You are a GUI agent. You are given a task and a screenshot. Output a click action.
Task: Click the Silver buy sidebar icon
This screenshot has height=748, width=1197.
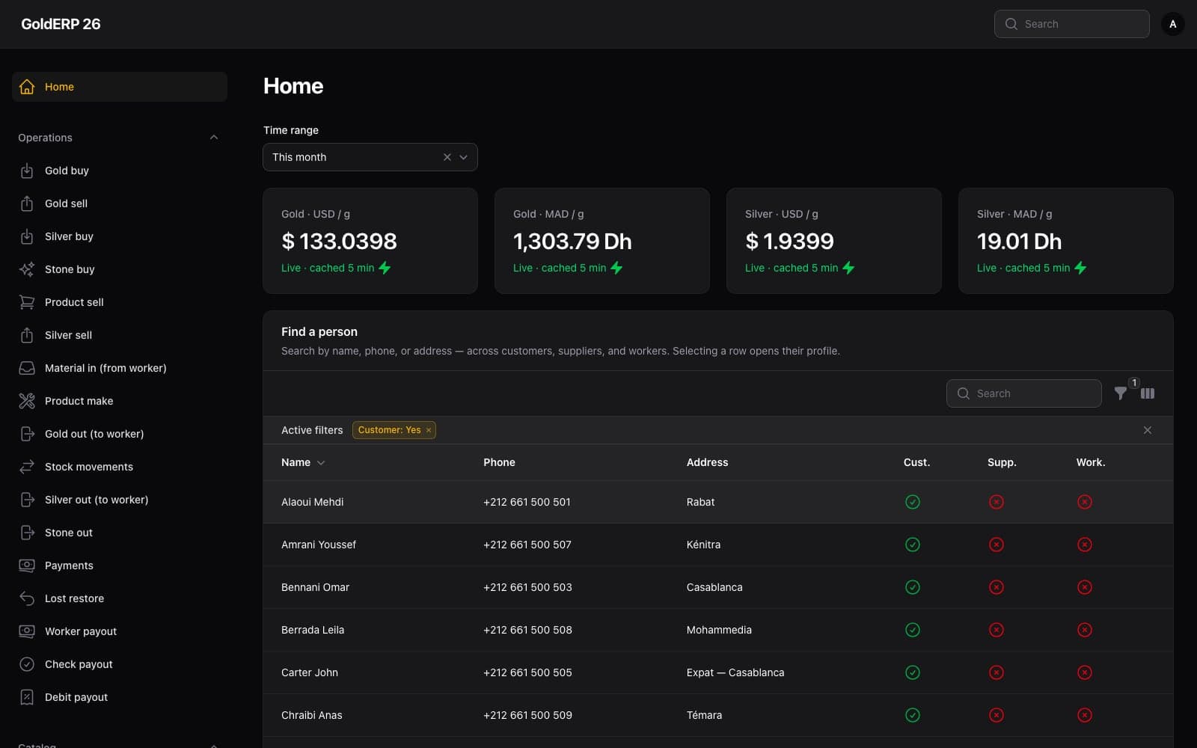click(x=27, y=236)
